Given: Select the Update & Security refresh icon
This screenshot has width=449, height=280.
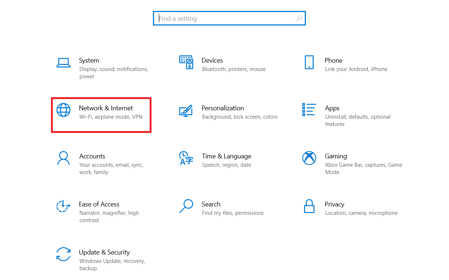Looking at the screenshot, I should click(63, 254).
